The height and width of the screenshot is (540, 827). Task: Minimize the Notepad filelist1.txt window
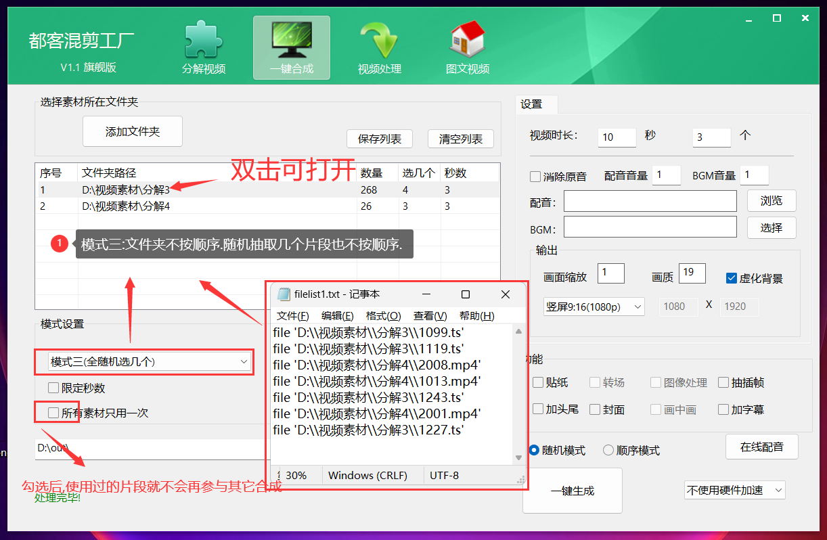pyautogui.click(x=426, y=294)
